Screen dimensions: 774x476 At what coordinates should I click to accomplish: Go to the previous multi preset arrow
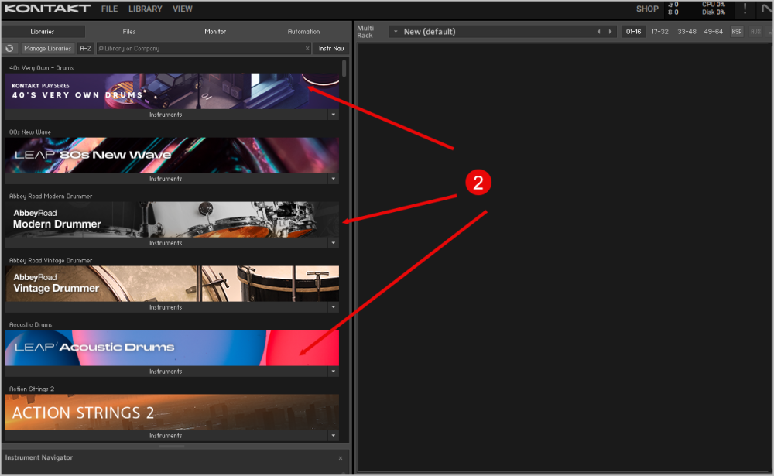(599, 32)
